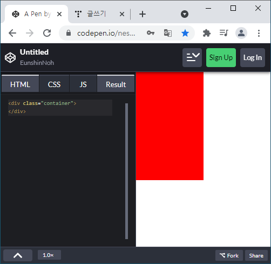Close the browser window
The image size is (271, 264).
click(258, 8)
